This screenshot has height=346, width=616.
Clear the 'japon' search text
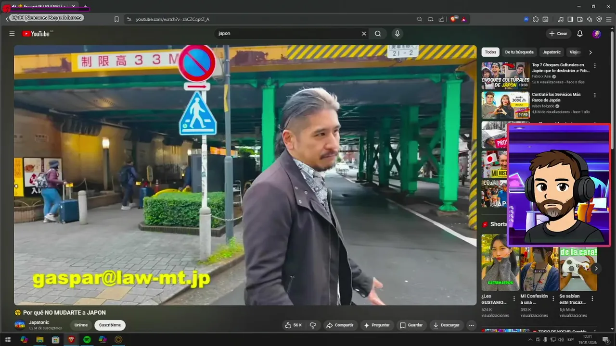pos(364,34)
